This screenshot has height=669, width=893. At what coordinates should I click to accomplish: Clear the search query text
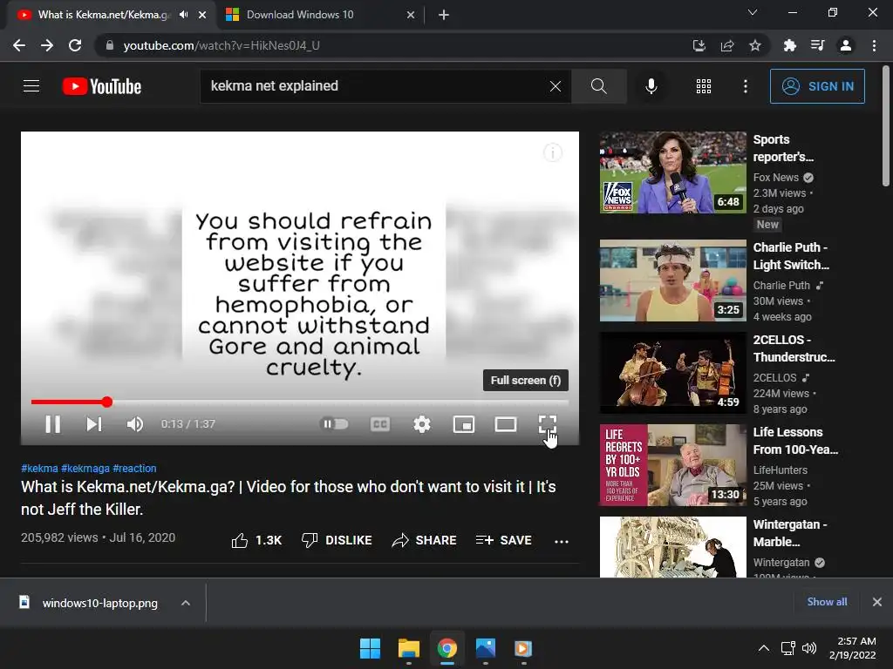[x=556, y=86]
